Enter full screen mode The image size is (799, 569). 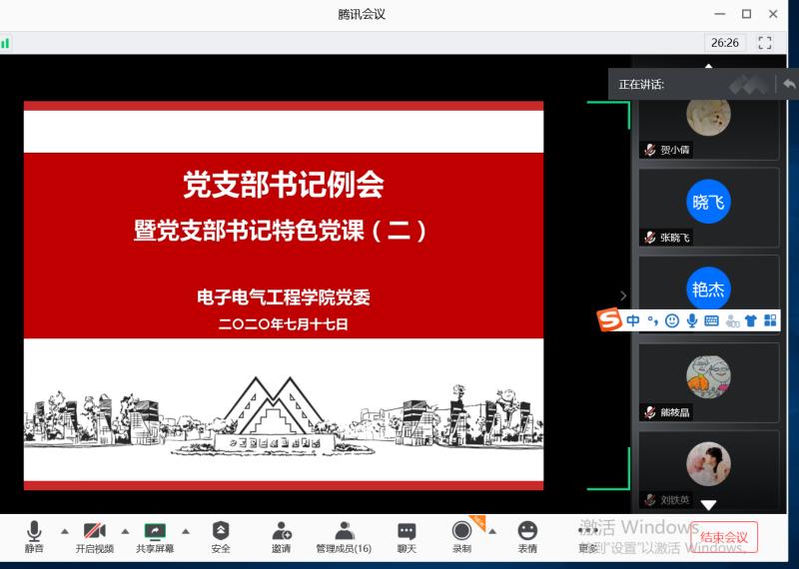765,43
